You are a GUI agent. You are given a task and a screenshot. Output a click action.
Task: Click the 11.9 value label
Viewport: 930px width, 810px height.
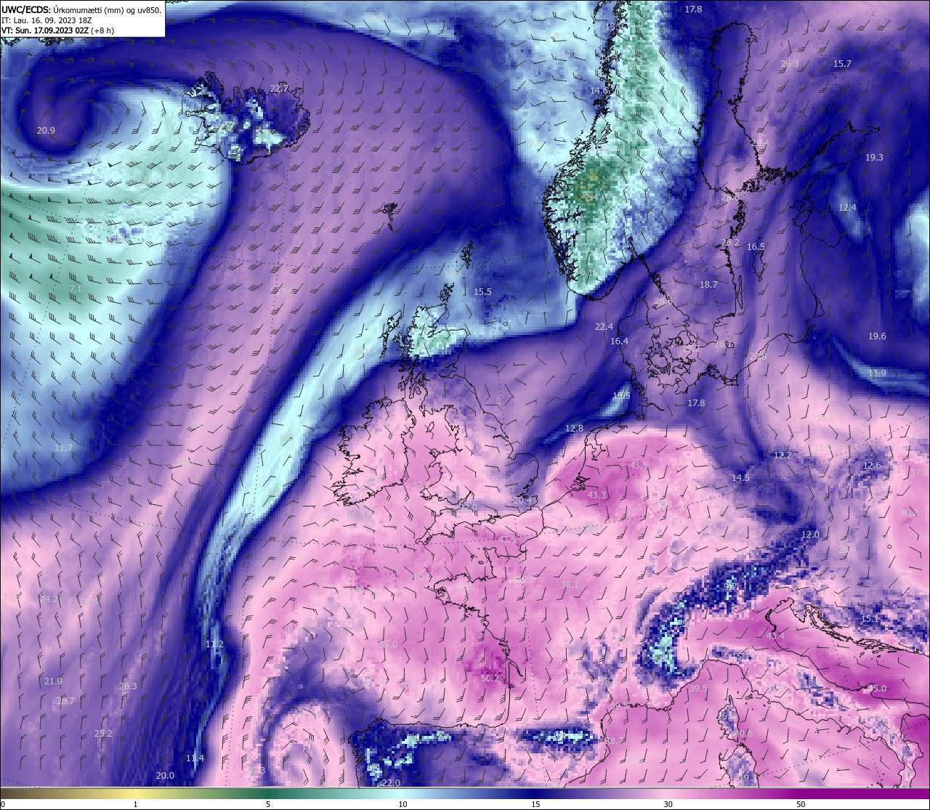[877, 373]
